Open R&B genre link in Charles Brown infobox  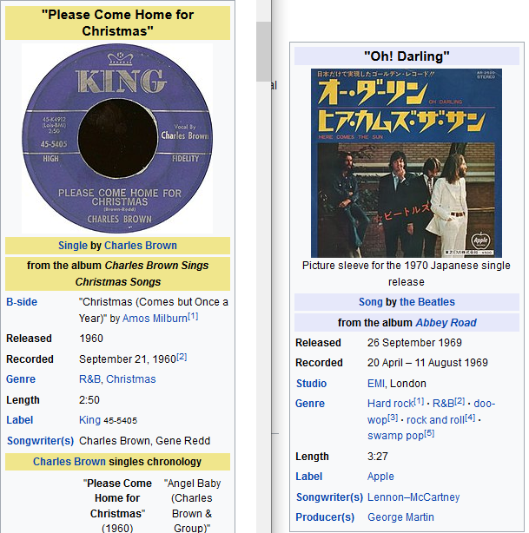click(89, 379)
